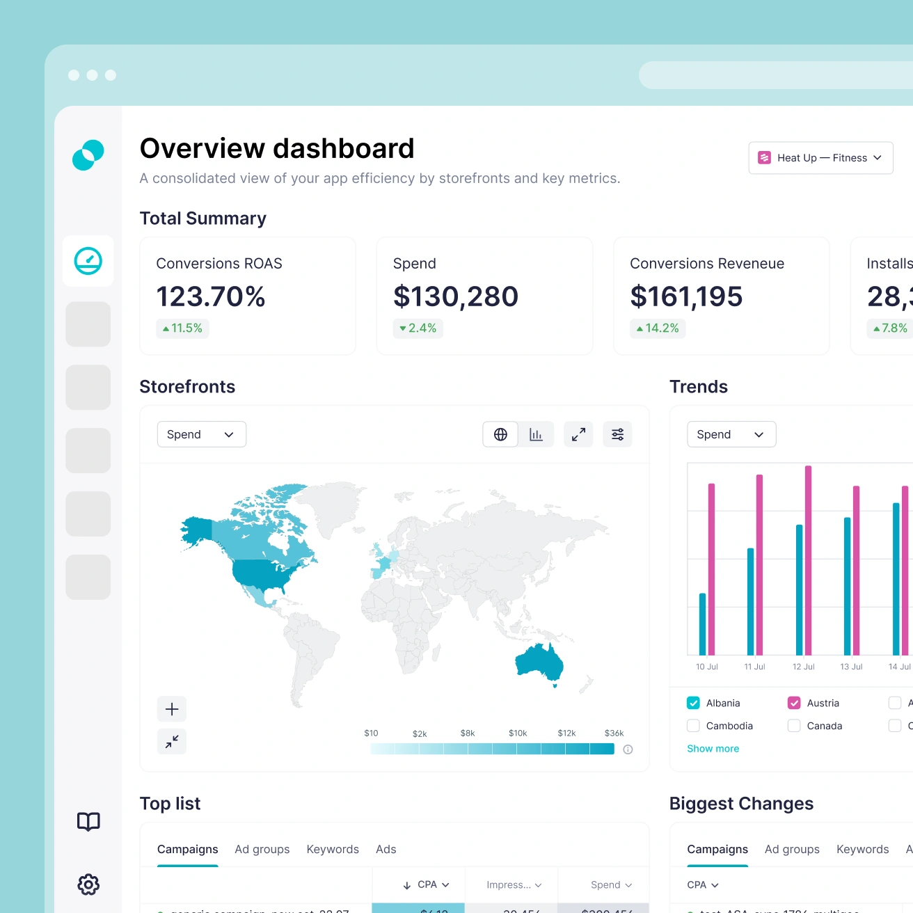Click the 11.5% change badge

pyautogui.click(x=182, y=328)
